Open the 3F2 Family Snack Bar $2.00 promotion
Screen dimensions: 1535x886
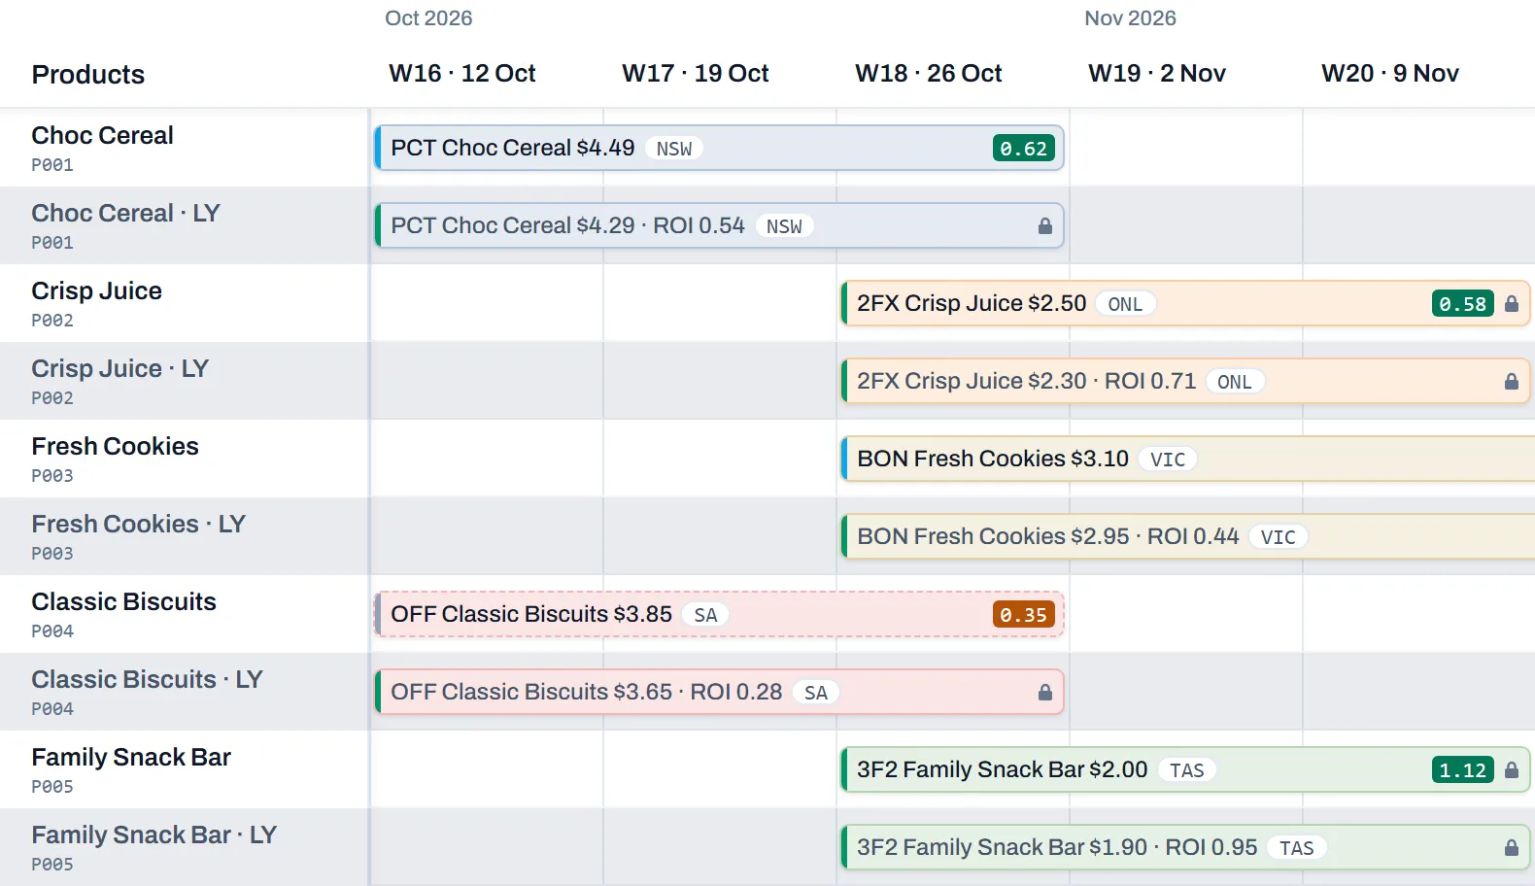click(1186, 769)
